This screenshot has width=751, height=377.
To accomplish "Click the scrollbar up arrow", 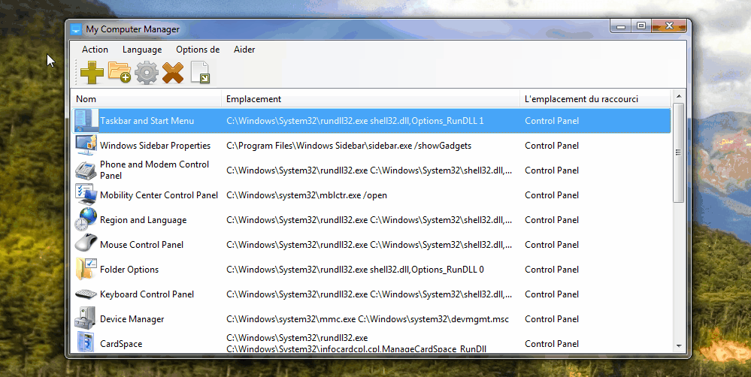I will [x=679, y=96].
